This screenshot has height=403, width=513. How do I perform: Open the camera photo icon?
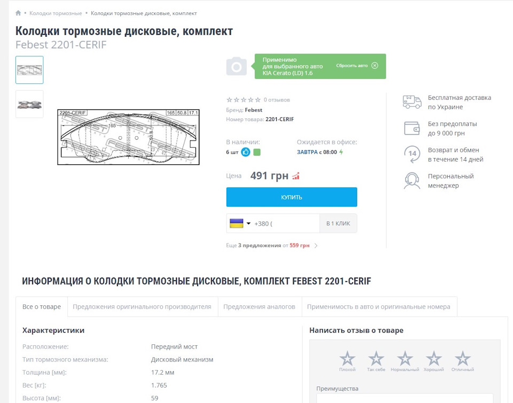236,66
